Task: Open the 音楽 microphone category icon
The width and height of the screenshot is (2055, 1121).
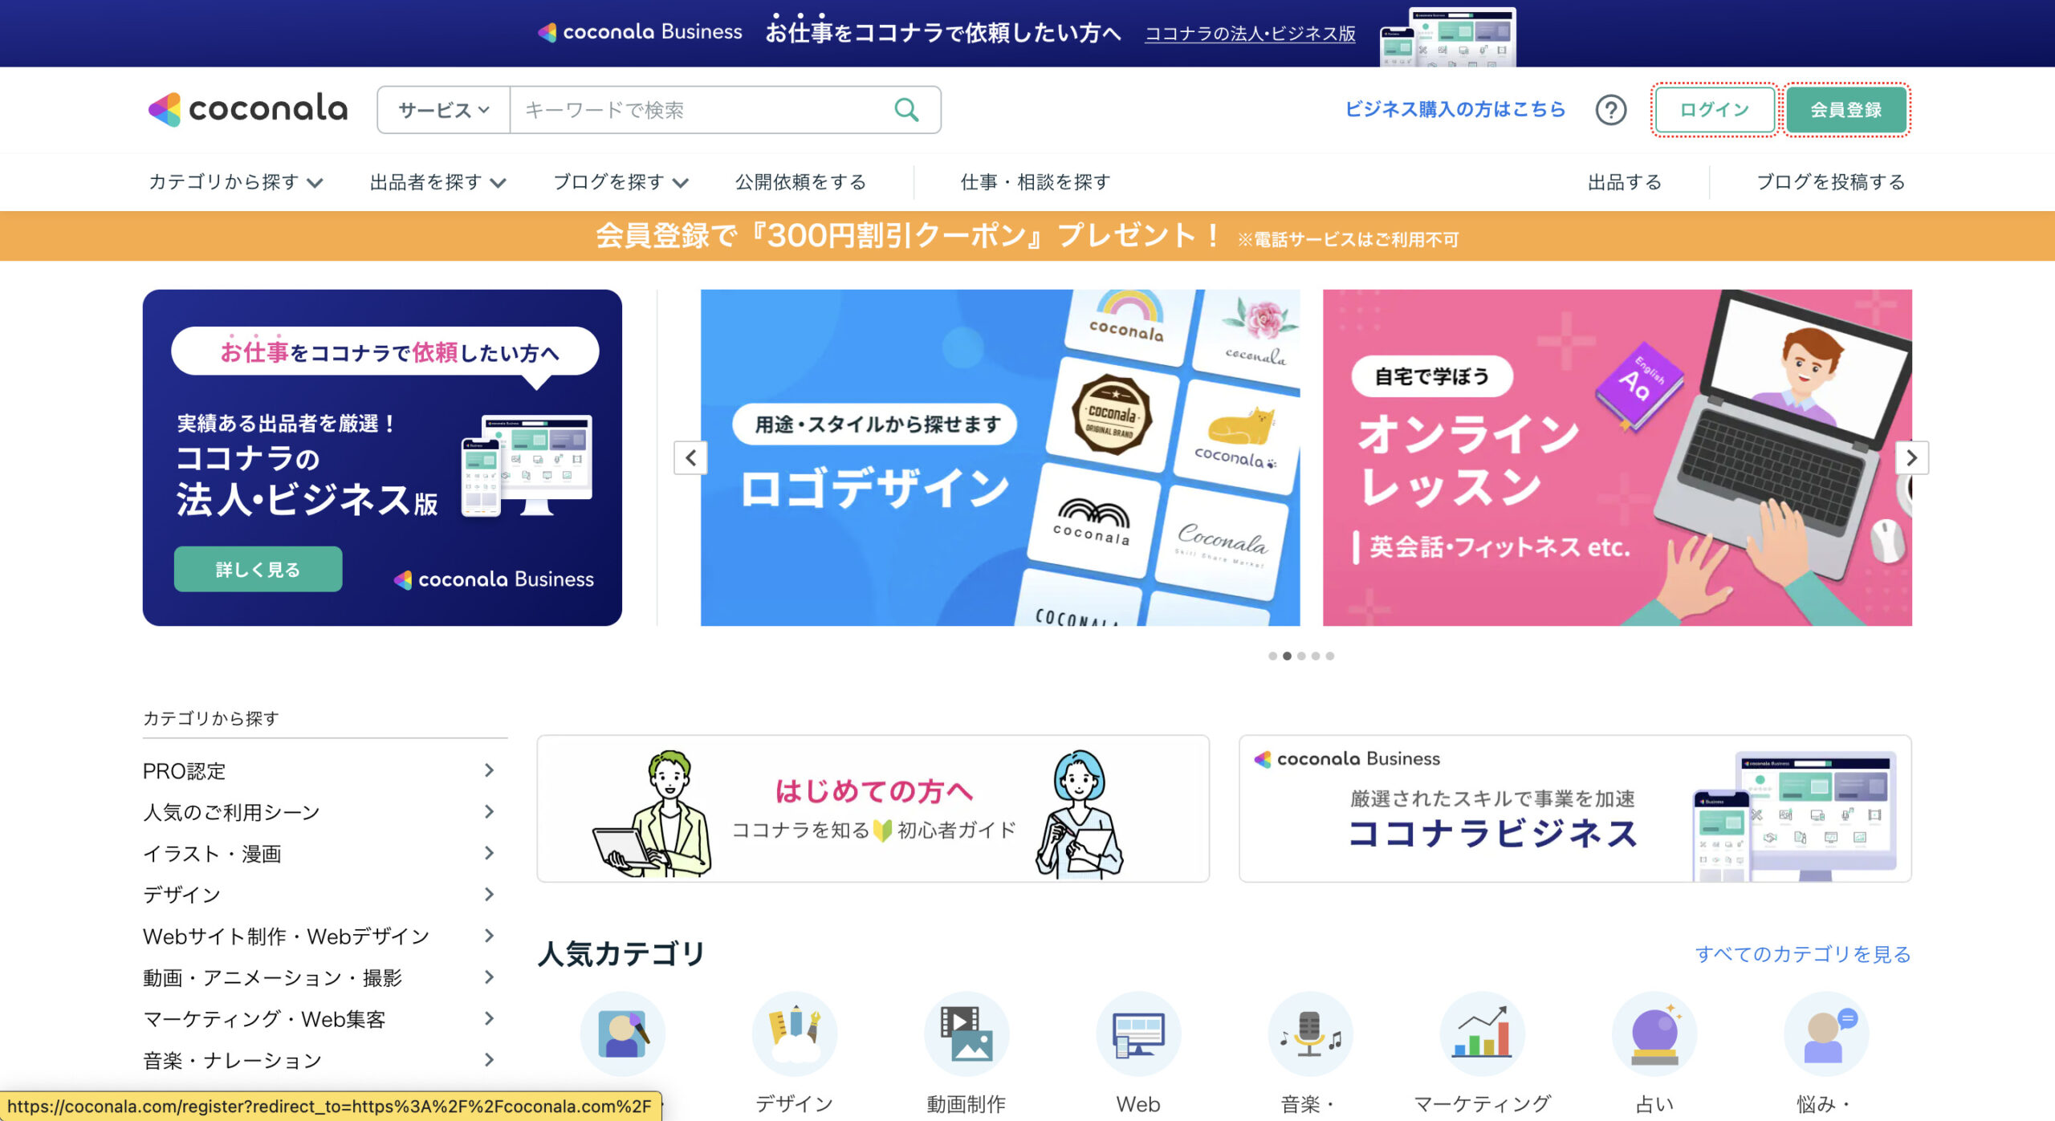Action: point(1310,1034)
